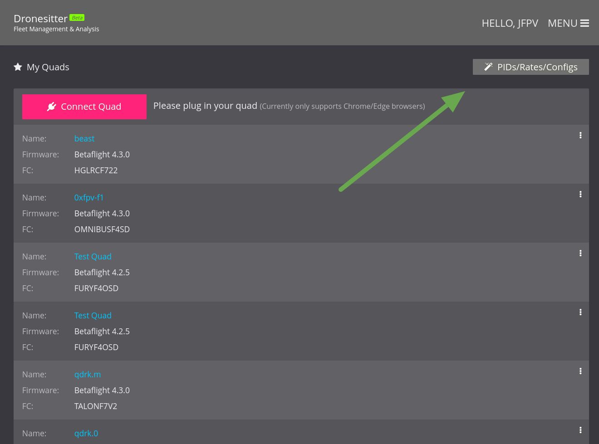Click the wand icon on PIDs/Rates/Configs button
The width and height of the screenshot is (599, 444).
[x=488, y=67]
